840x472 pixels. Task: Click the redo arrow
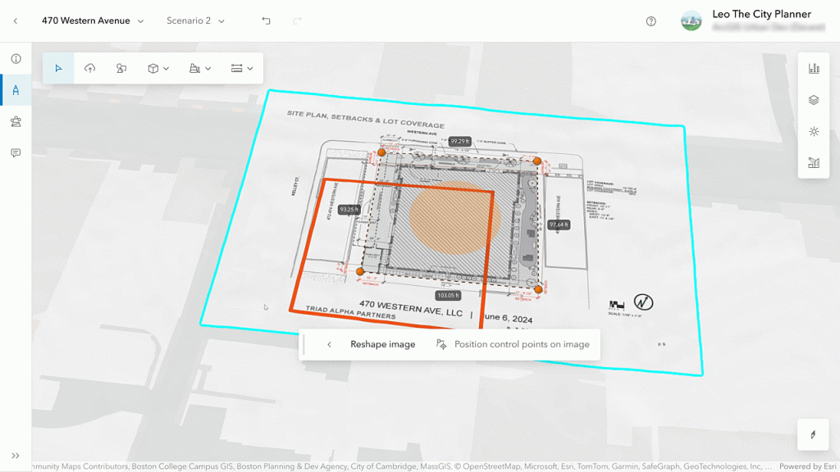pos(297,20)
